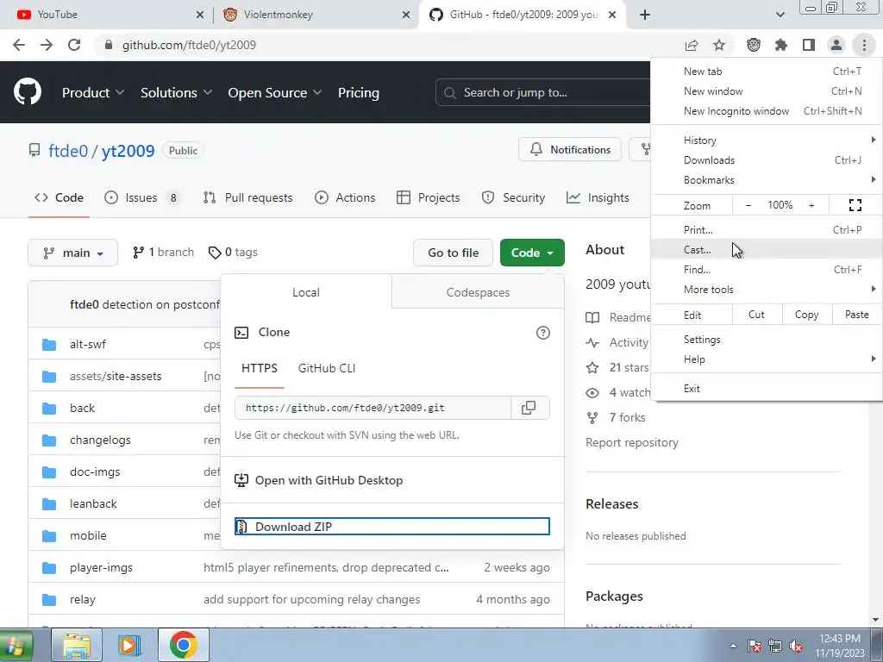Click the share page icon in address bar
The width and height of the screenshot is (883, 662).
coord(692,45)
